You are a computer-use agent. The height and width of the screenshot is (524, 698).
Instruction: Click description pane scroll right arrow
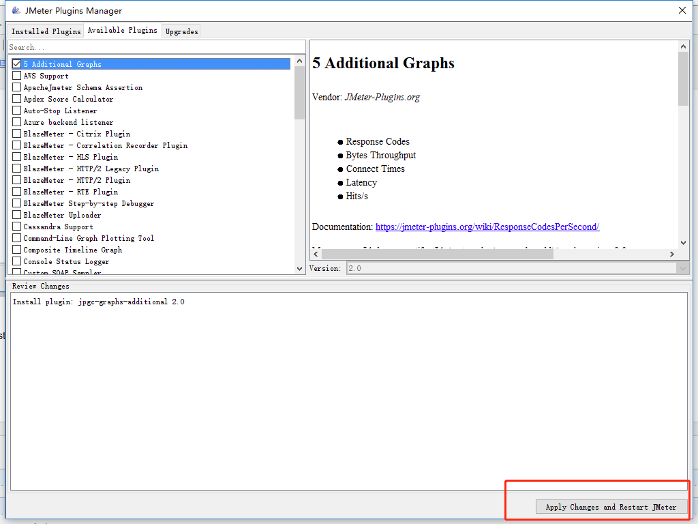[672, 254]
